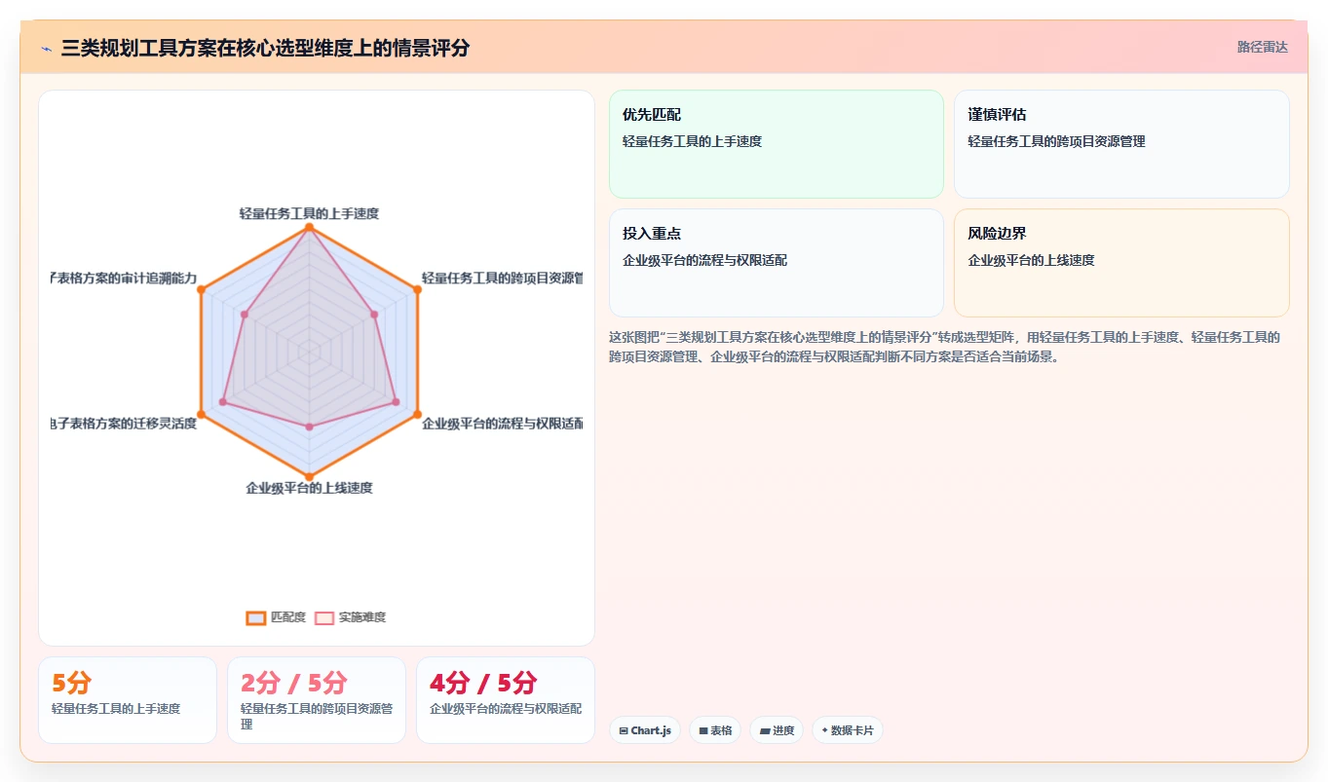
Task: Click the 数据卡片 tag
Action: (x=848, y=730)
